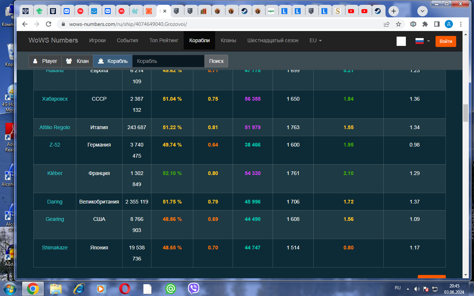Screen dimensions: 474x296
Task: Click the network tray icon
Action: point(435,289)
